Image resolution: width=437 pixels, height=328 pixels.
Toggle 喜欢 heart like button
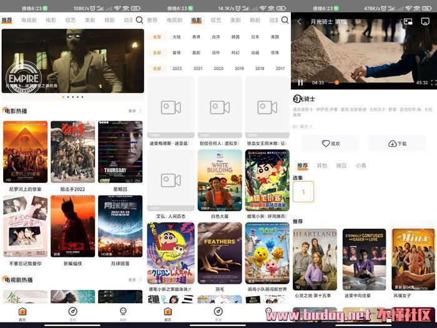[331, 143]
